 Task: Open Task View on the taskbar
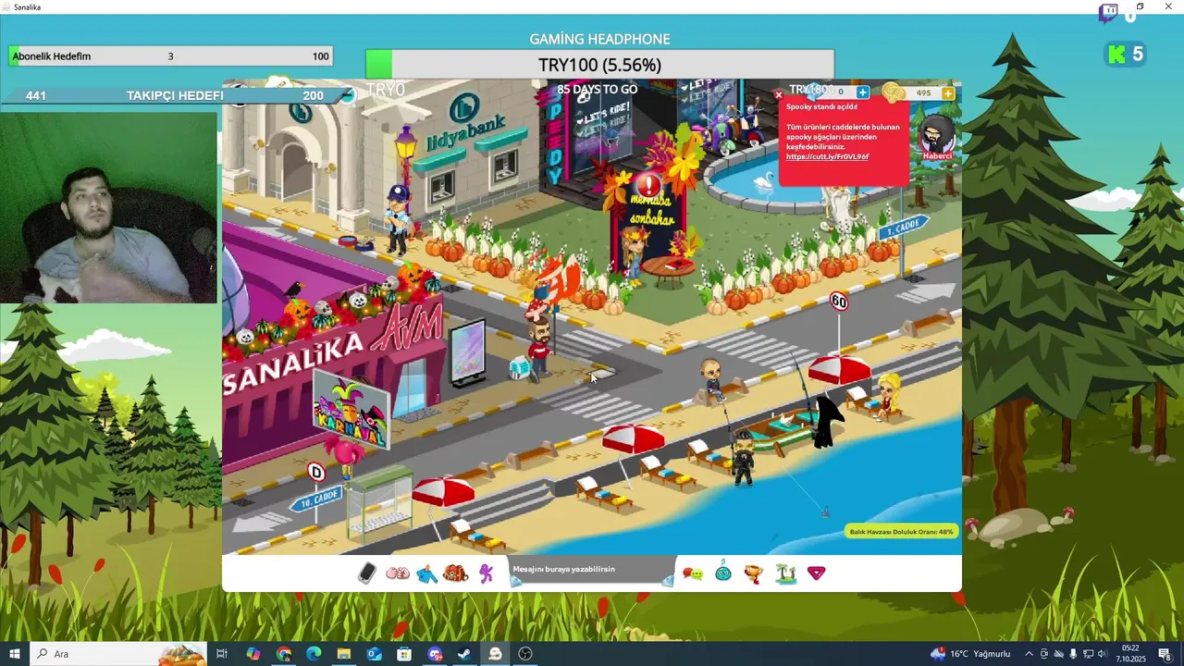click(x=222, y=654)
